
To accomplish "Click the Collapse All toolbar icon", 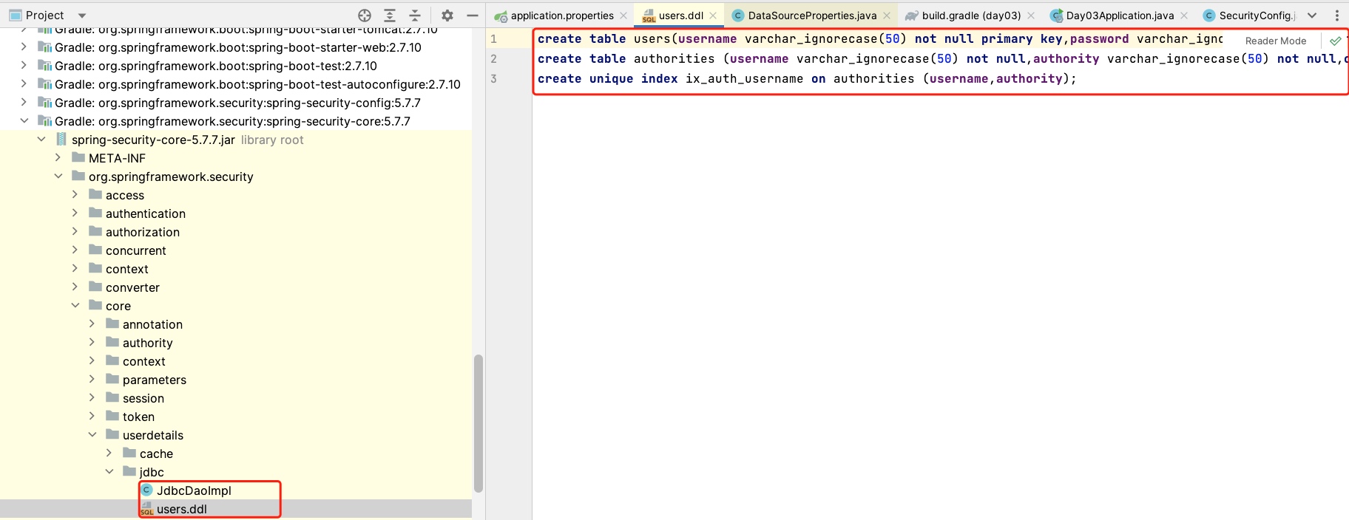I will [415, 16].
